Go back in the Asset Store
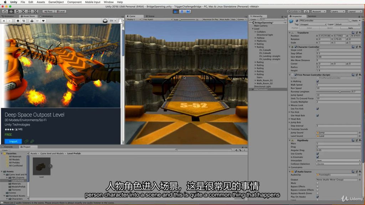Viewport: 365px width, 205px height. tap(4, 21)
